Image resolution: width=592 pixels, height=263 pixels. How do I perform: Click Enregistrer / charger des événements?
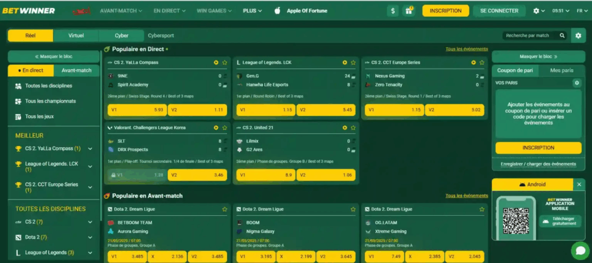coord(538,164)
